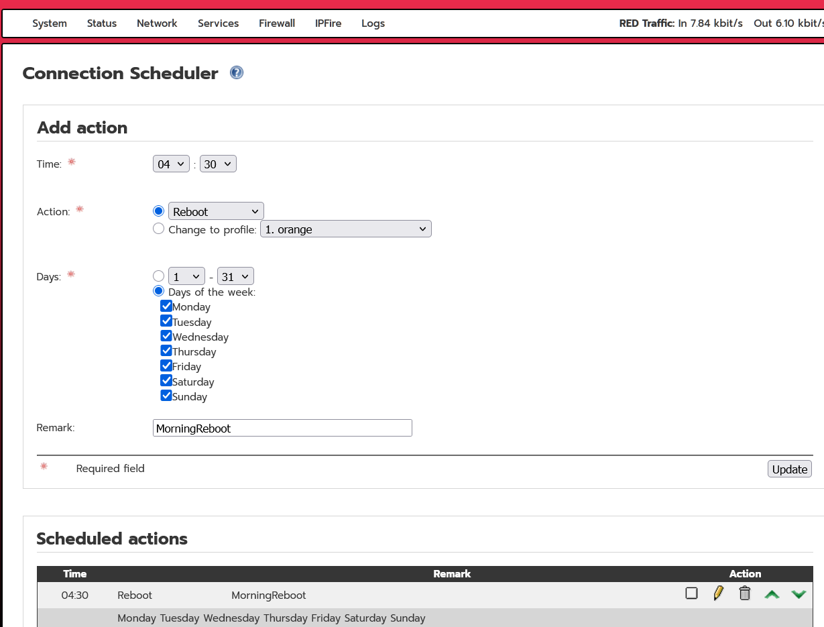Delete the MorningReboot action with trash icon
Screen dimensions: 824x627
(744, 593)
